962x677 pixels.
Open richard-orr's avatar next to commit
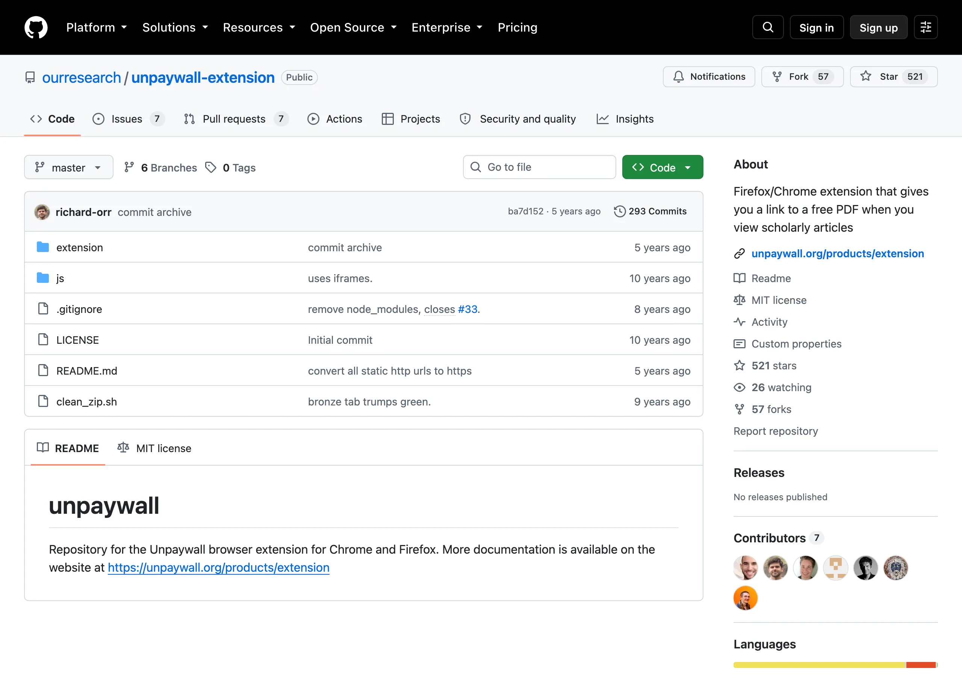coord(42,212)
